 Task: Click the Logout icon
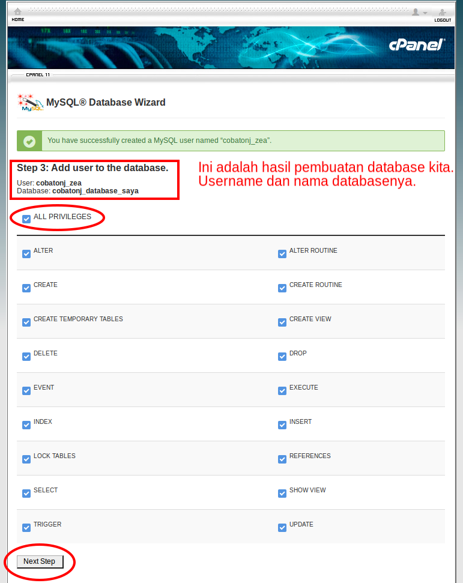coord(442,12)
